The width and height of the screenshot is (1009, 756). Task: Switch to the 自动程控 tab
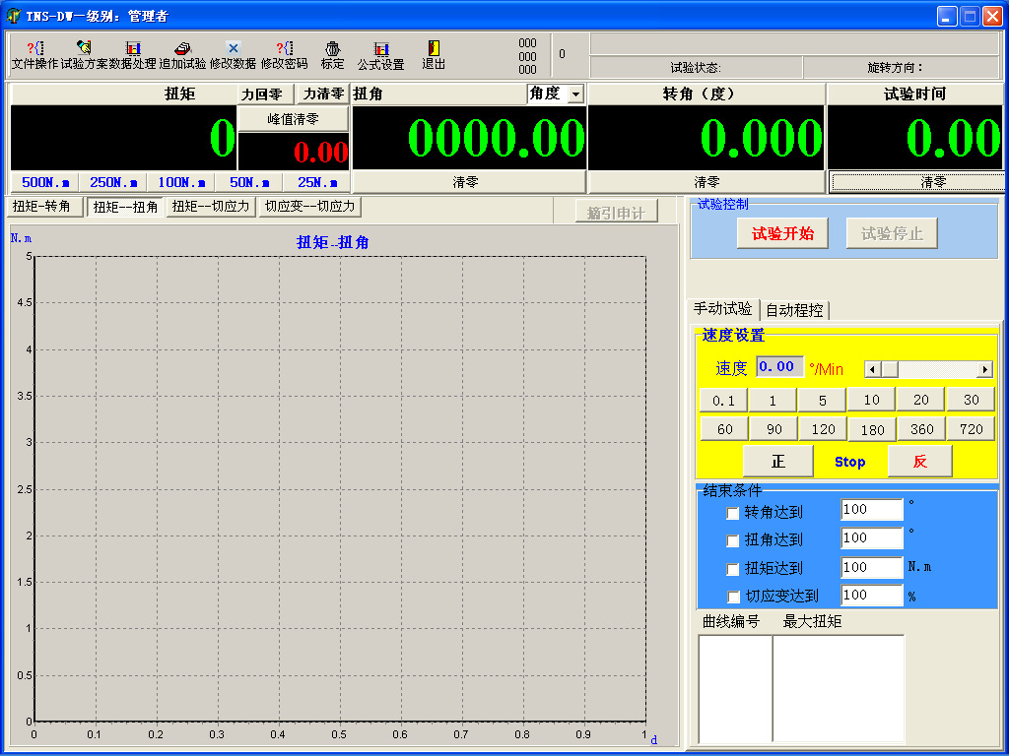(x=794, y=310)
